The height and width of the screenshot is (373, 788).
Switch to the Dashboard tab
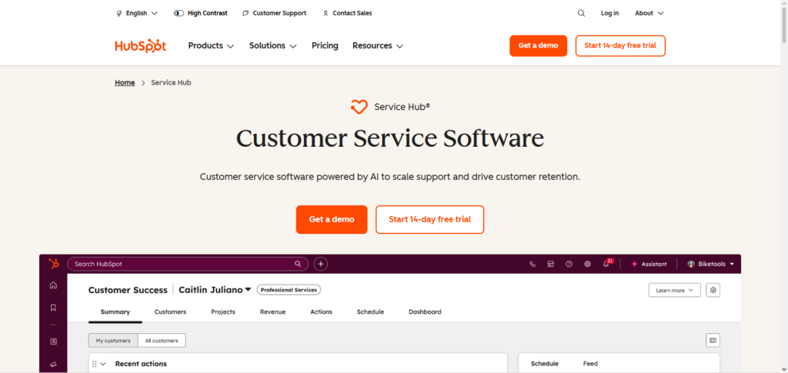pos(425,311)
